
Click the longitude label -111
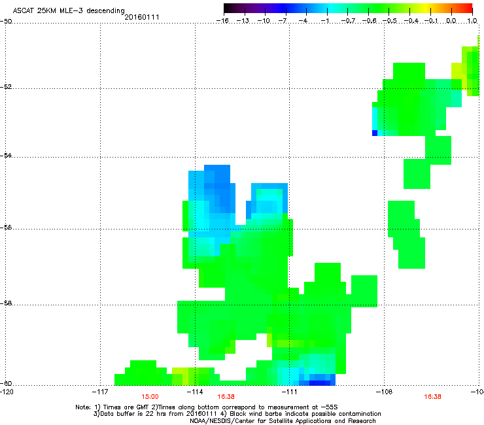pos(289,392)
